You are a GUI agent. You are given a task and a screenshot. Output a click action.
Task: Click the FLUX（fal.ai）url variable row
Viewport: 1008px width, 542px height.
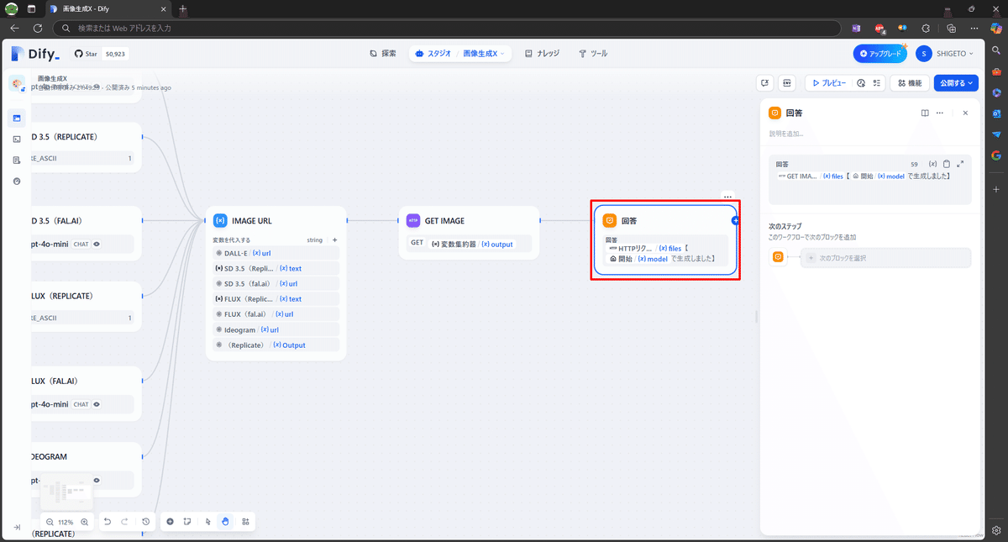pyautogui.click(x=276, y=314)
